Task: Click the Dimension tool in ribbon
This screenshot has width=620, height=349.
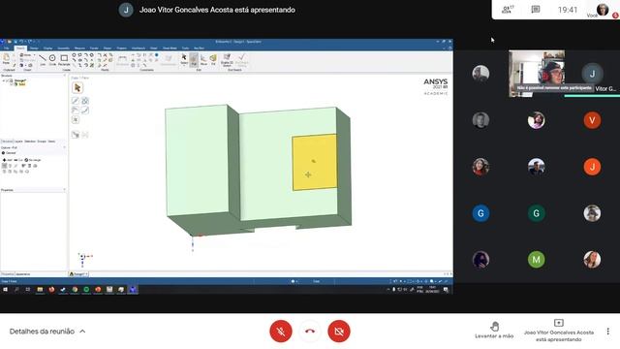Action: (123, 60)
